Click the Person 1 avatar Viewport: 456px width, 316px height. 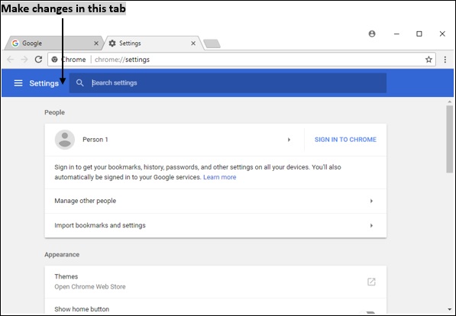[65, 140]
